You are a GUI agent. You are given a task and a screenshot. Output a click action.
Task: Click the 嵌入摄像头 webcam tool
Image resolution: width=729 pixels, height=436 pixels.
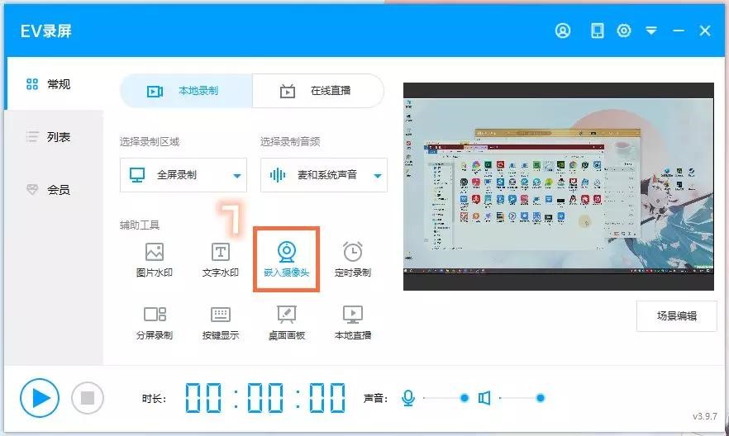tap(286, 260)
